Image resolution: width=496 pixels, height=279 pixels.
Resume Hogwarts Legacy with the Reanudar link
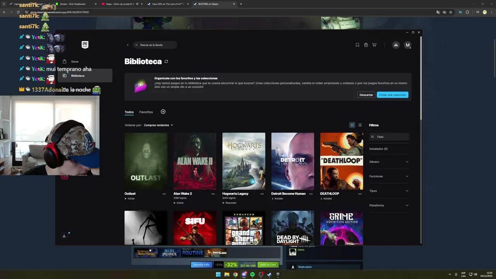pos(229,203)
